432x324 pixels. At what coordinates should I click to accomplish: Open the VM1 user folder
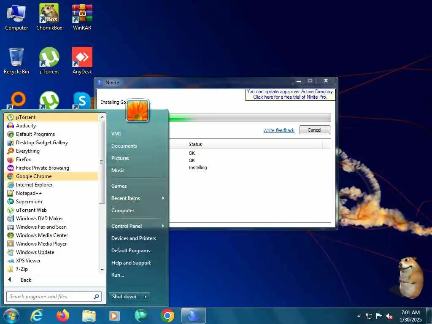[x=138, y=134]
